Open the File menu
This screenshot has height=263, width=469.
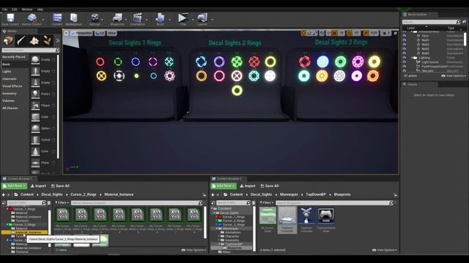coord(5,9)
